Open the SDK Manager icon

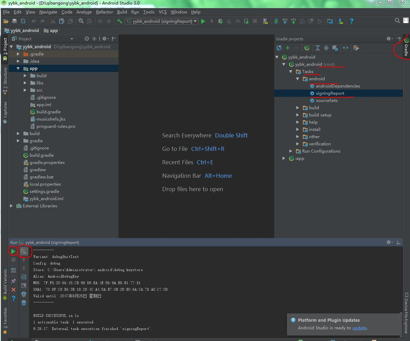coord(341,21)
